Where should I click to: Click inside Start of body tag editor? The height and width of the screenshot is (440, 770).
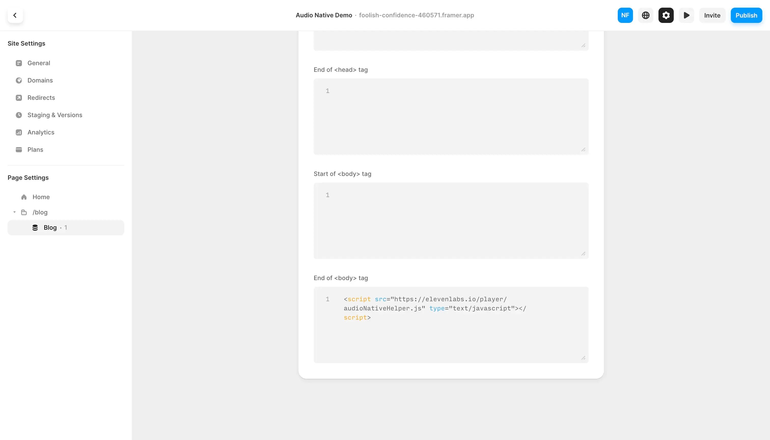point(451,221)
